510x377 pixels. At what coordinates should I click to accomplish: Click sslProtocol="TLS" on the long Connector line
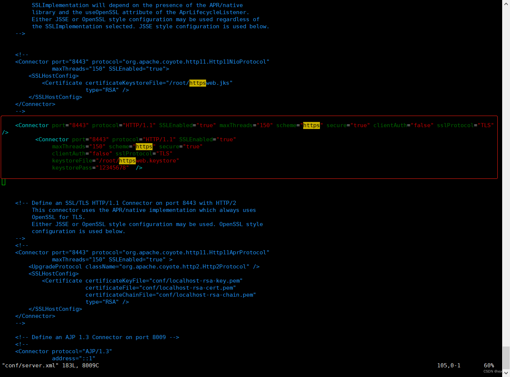click(x=465, y=125)
